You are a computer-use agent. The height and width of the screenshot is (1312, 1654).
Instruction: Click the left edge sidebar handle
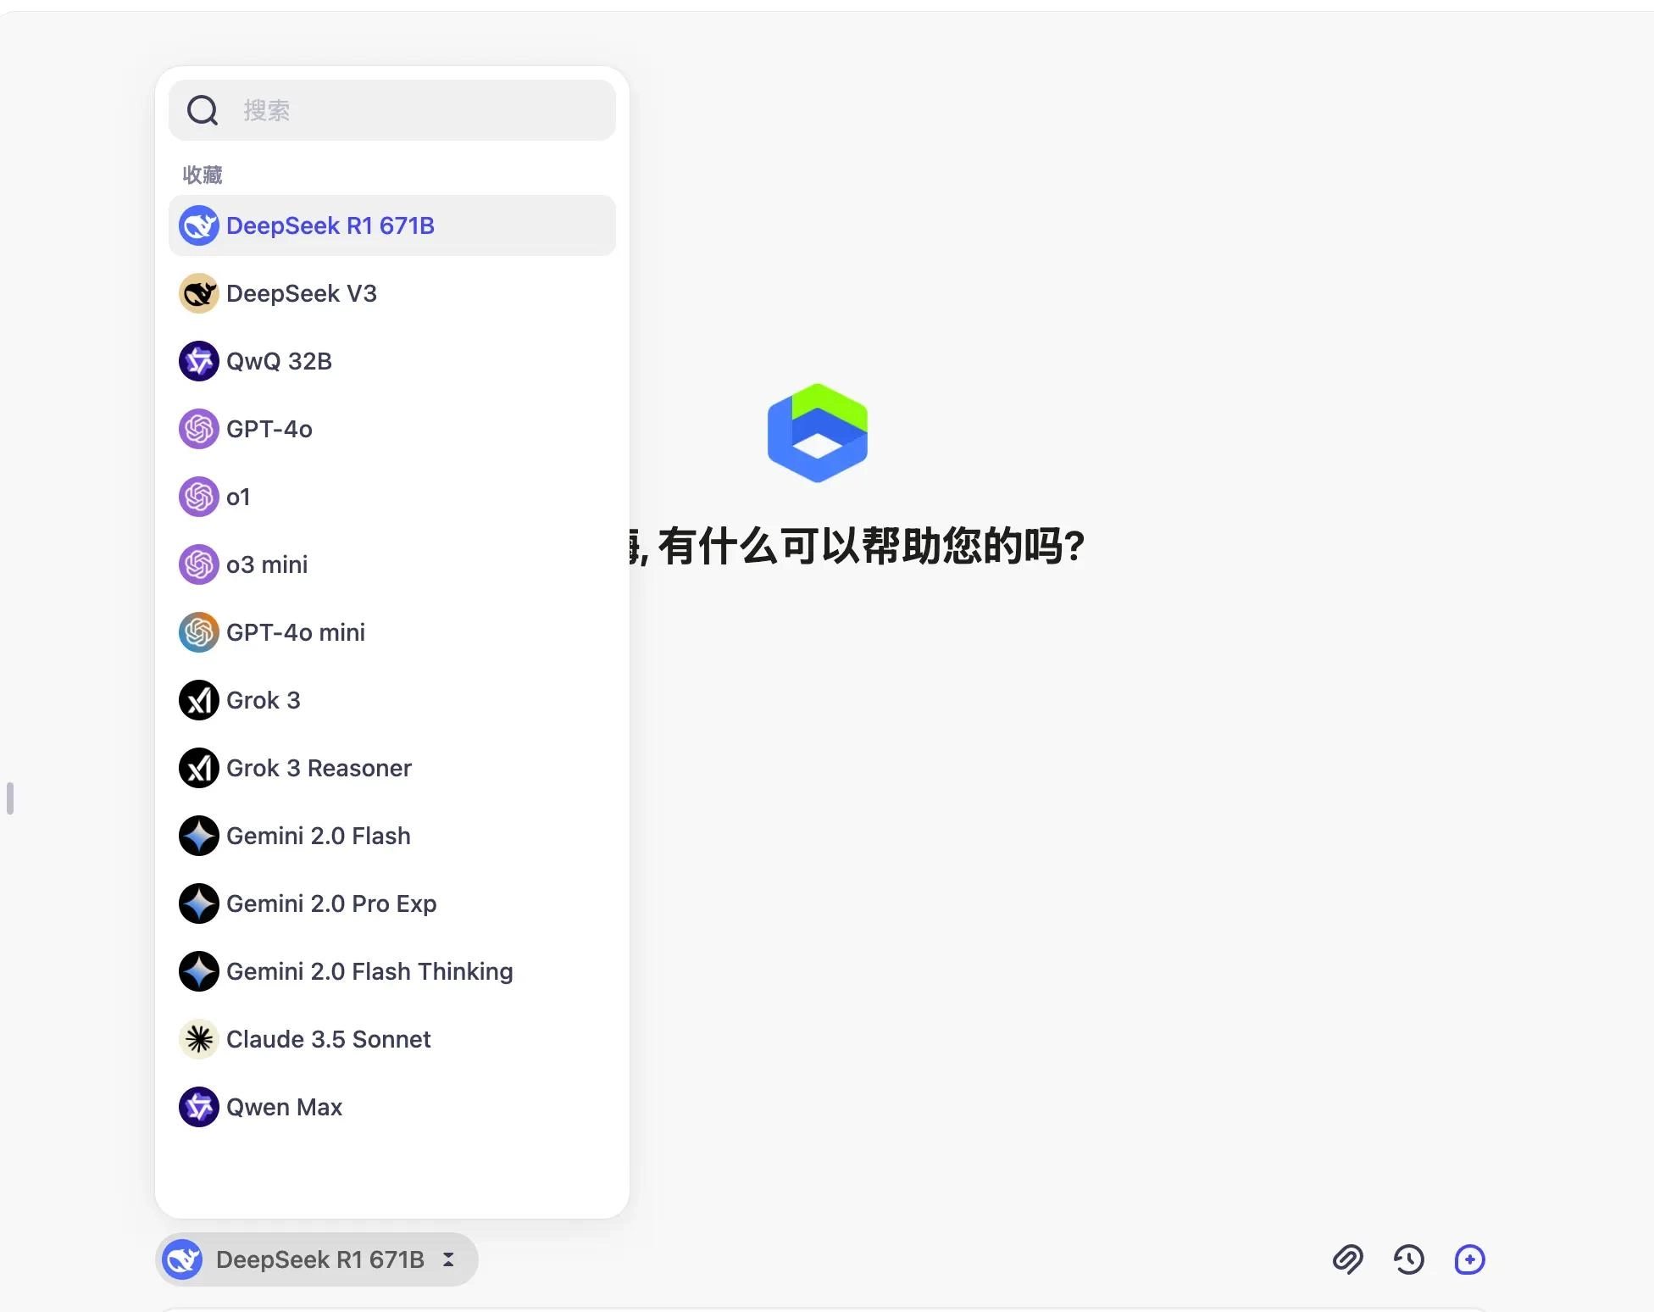coord(10,798)
